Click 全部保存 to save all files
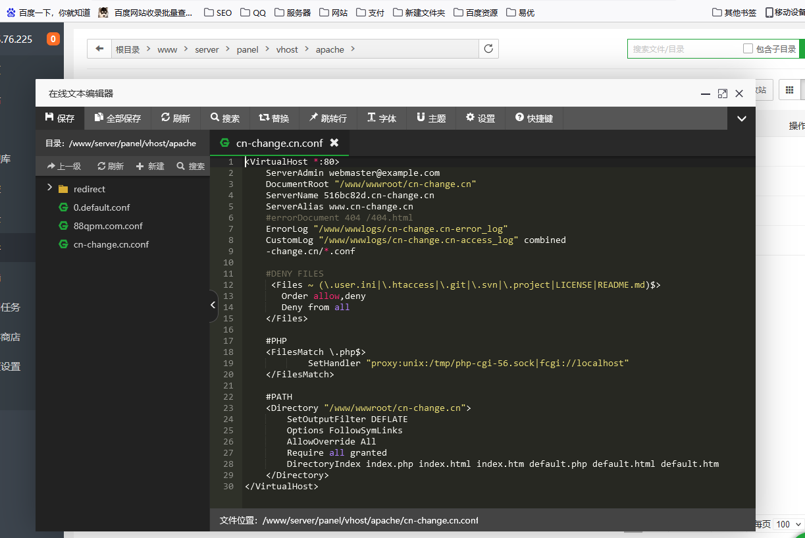 coord(118,119)
